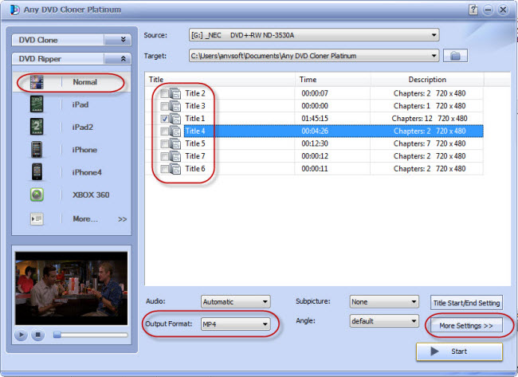Check the Title 2 checkbox
This screenshot has height=377, width=518.
pyautogui.click(x=164, y=94)
